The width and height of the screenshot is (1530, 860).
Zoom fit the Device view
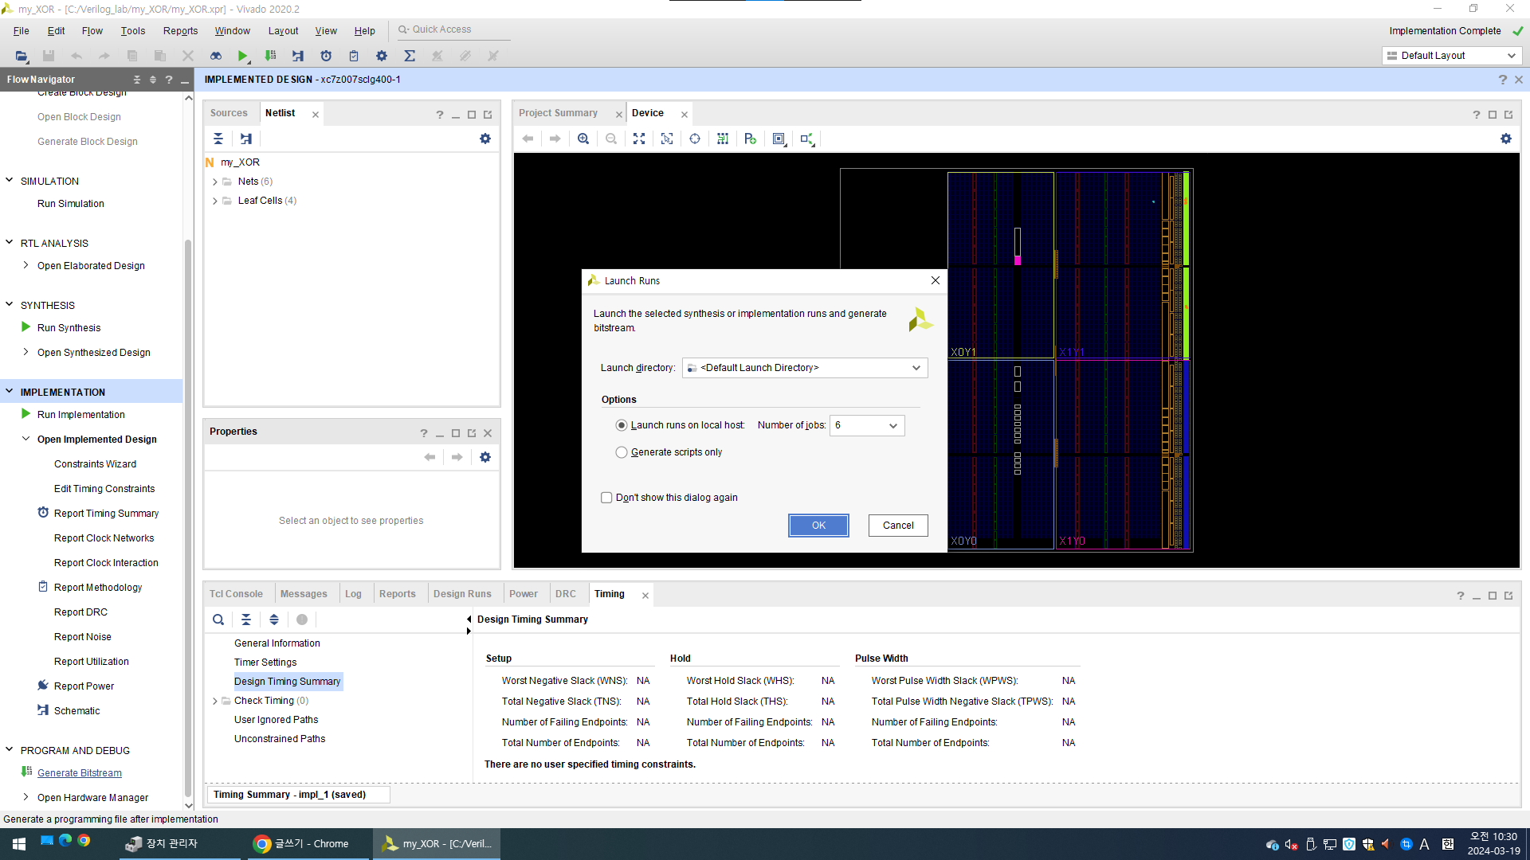pos(639,139)
